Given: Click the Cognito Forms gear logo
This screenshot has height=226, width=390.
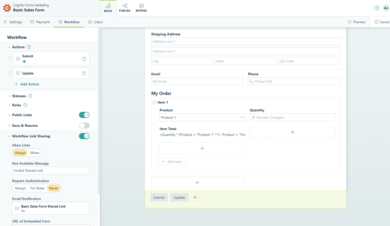Looking at the screenshot, I should point(7,8).
